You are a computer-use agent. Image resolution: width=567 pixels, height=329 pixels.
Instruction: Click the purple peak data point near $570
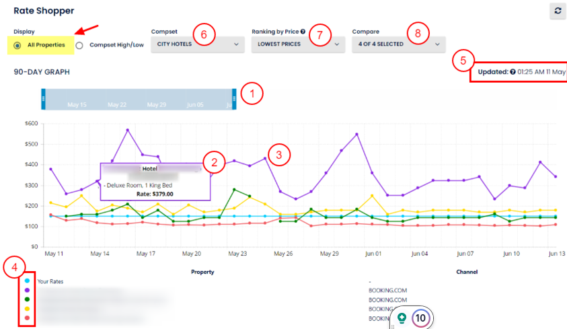[127, 130]
